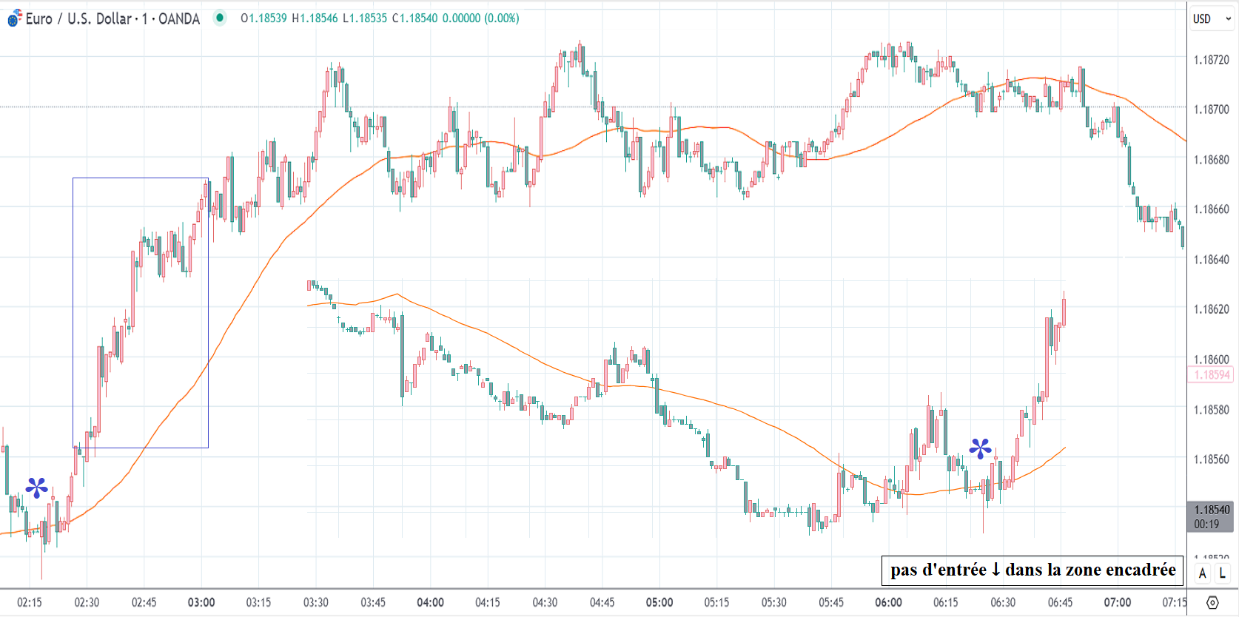Click the 02:45 time axis label
Screen dimensions: 1239x617
(x=144, y=602)
